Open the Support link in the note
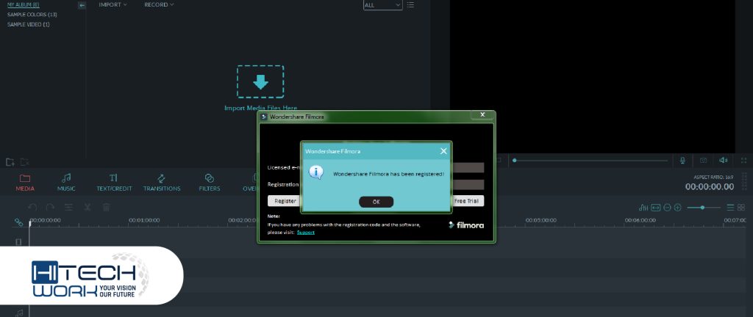The width and height of the screenshot is (753, 317). coord(306,232)
